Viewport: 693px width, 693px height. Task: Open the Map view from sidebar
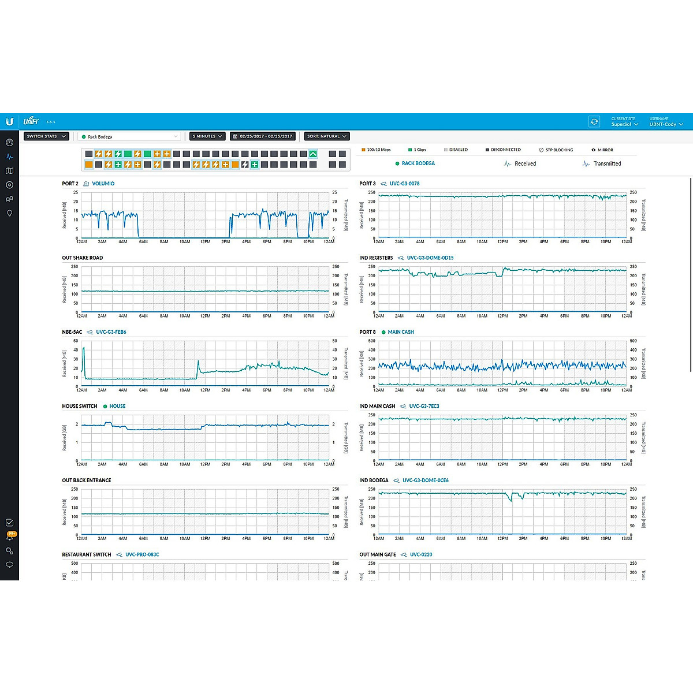click(9, 171)
